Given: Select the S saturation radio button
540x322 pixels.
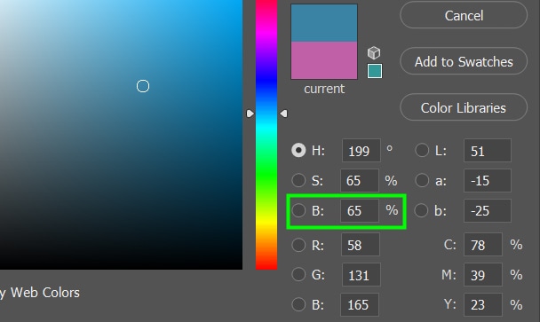Looking at the screenshot, I should pos(298,180).
